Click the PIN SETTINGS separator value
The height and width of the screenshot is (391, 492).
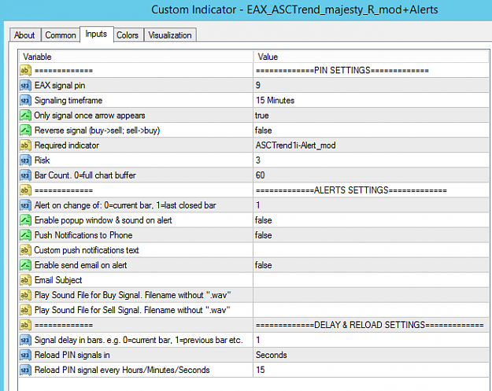pyautogui.click(x=342, y=70)
